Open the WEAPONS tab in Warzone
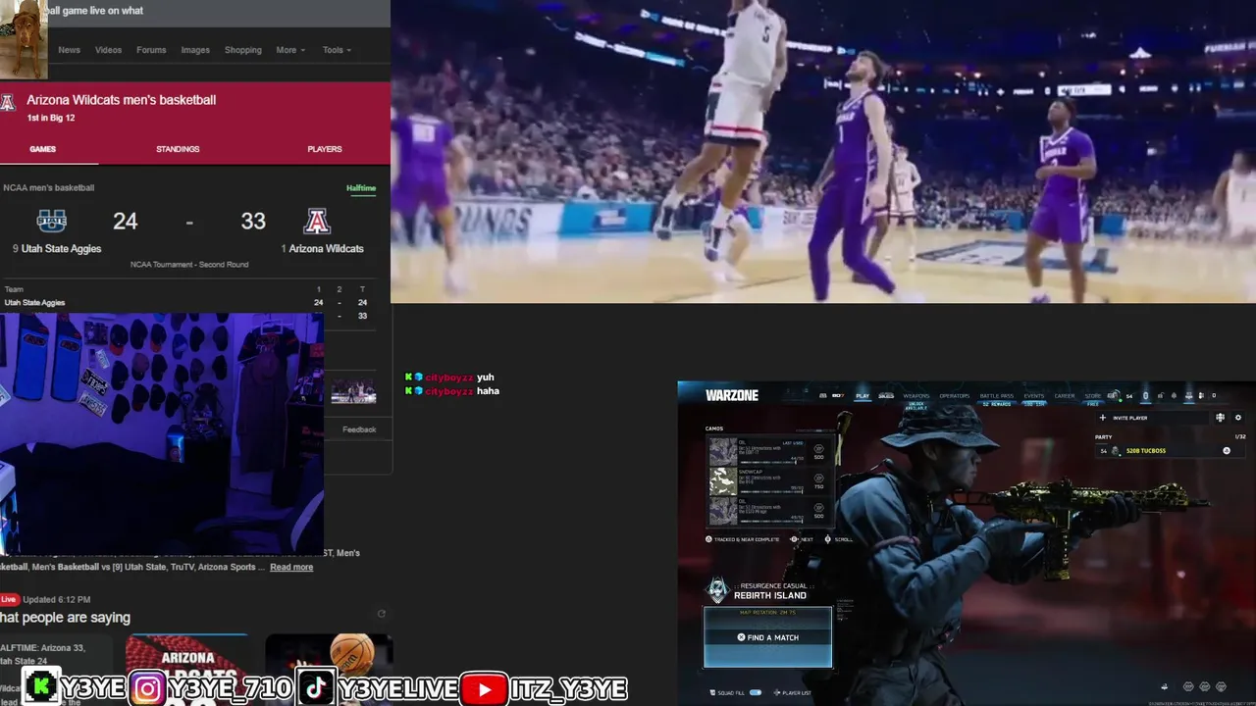1256x706 pixels. [916, 396]
